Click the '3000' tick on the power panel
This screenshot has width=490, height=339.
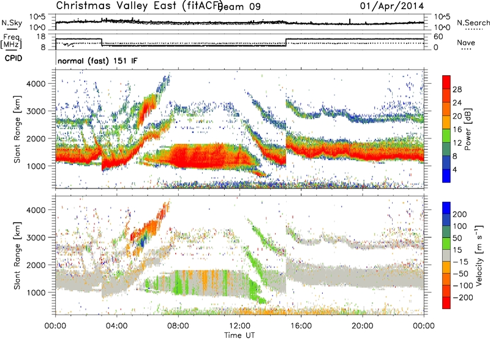coord(36,111)
